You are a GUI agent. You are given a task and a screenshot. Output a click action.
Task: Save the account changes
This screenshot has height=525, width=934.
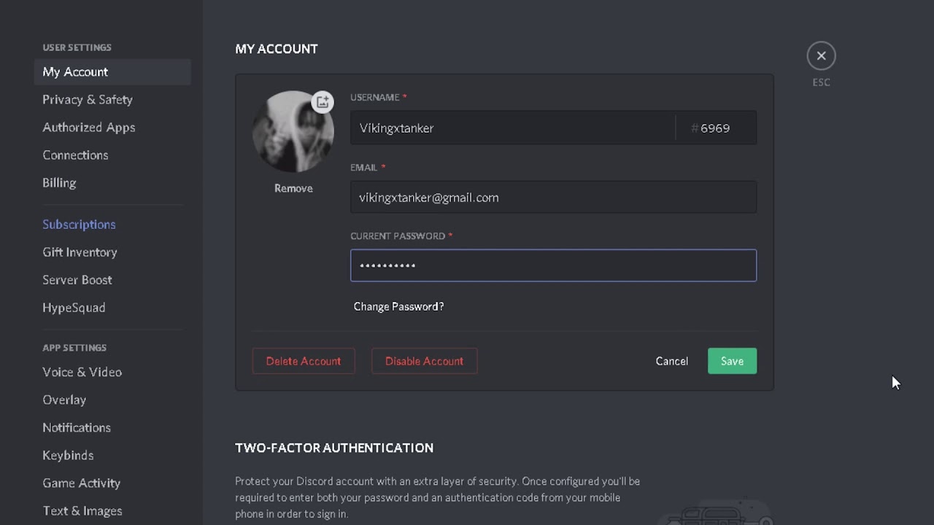click(x=732, y=361)
